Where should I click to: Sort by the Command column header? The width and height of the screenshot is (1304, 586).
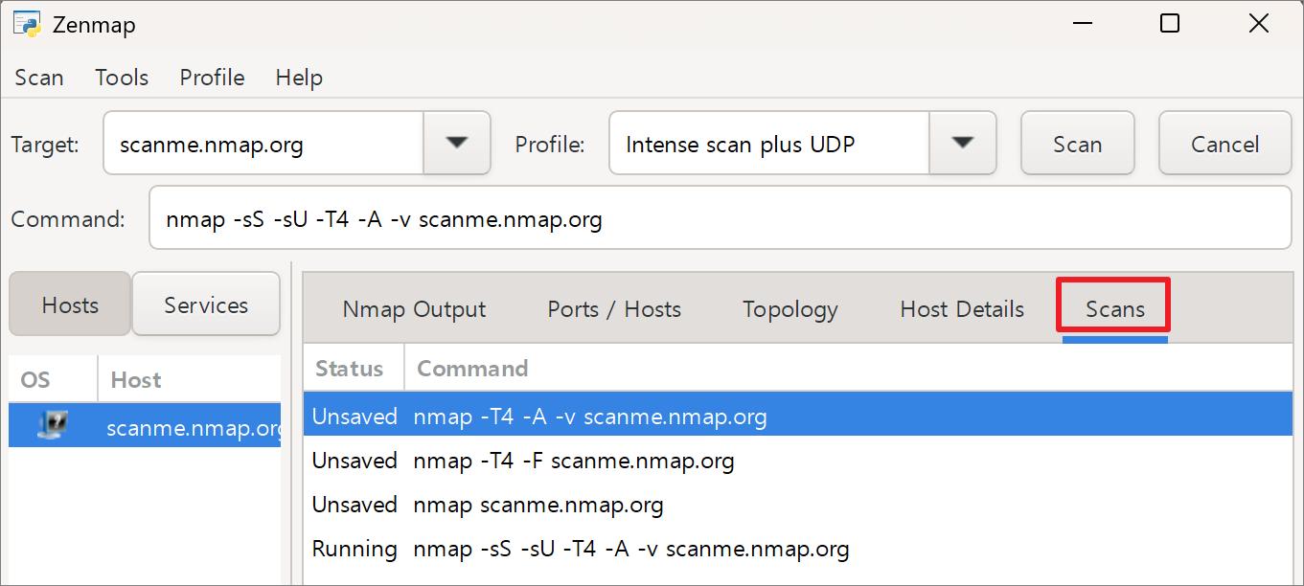[848, 369]
